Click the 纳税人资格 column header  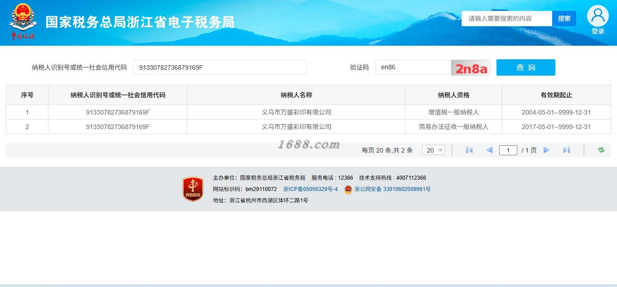pyautogui.click(x=453, y=95)
